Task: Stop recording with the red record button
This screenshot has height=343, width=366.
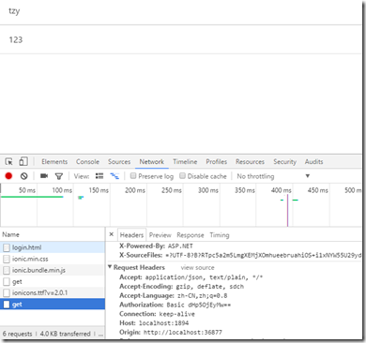Action: tap(8, 176)
